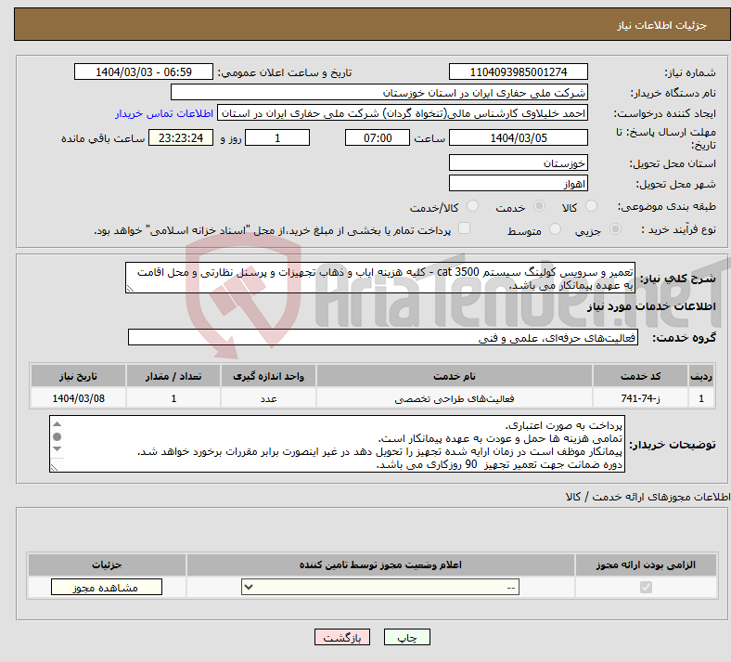The height and width of the screenshot is (662, 731).
Task: Select the خدمت radio button
Action: 539,206
